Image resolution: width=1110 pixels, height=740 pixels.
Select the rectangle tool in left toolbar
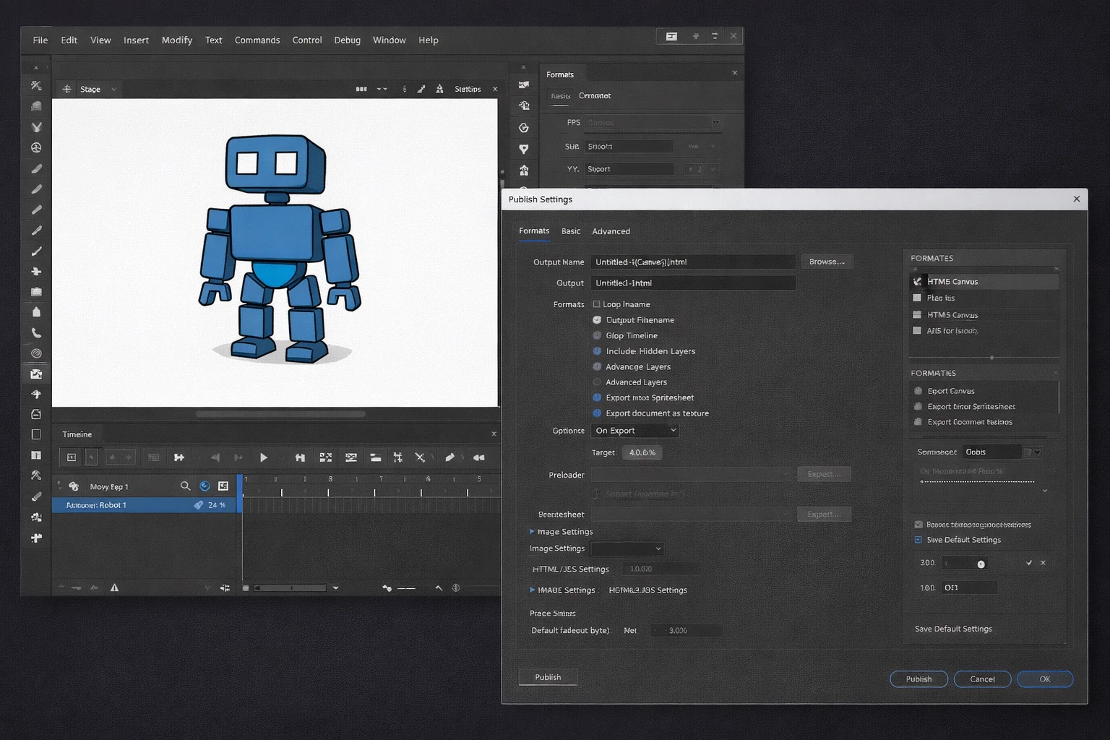click(36, 434)
